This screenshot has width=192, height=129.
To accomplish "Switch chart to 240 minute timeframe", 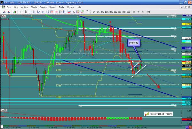I will [124, 12].
